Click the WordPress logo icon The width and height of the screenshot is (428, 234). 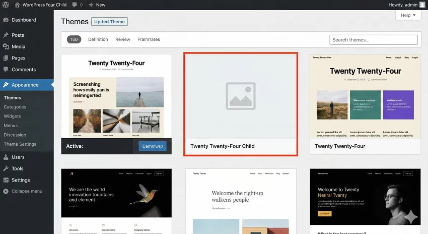(6, 5)
